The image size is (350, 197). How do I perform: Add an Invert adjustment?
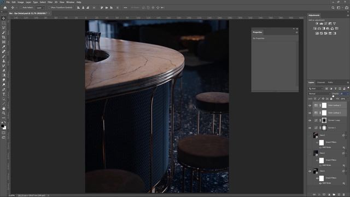317,33
